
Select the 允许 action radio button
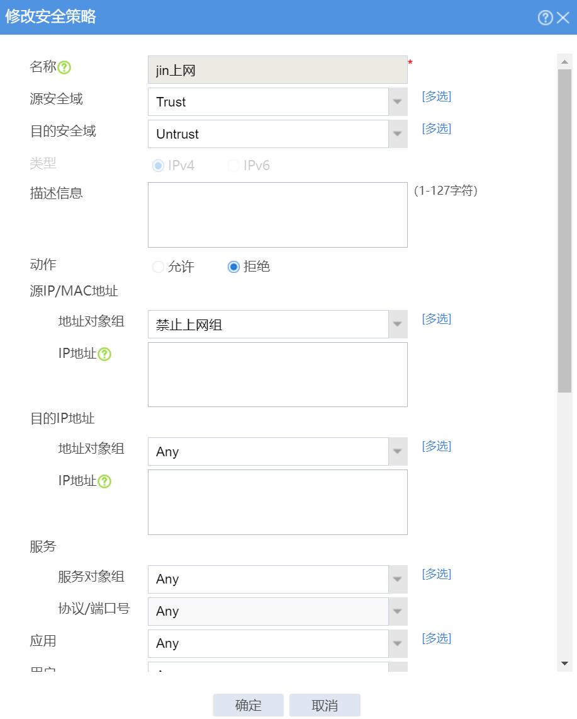point(158,267)
